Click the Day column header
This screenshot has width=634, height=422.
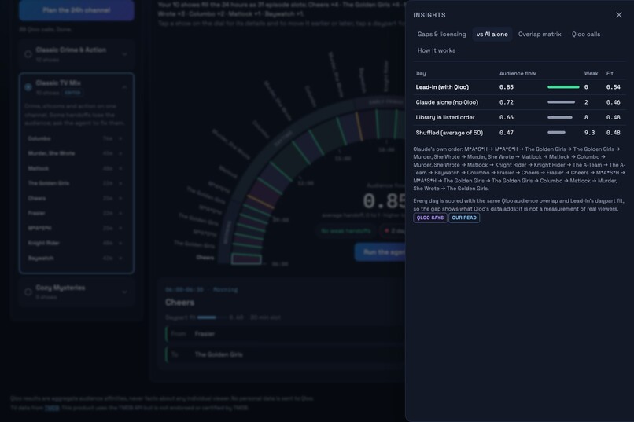pyautogui.click(x=421, y=74)
